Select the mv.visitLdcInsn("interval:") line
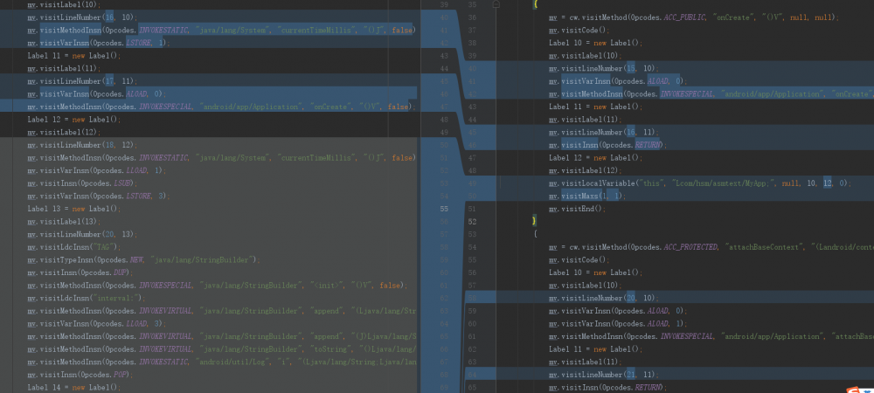 [x=87, y=299]
